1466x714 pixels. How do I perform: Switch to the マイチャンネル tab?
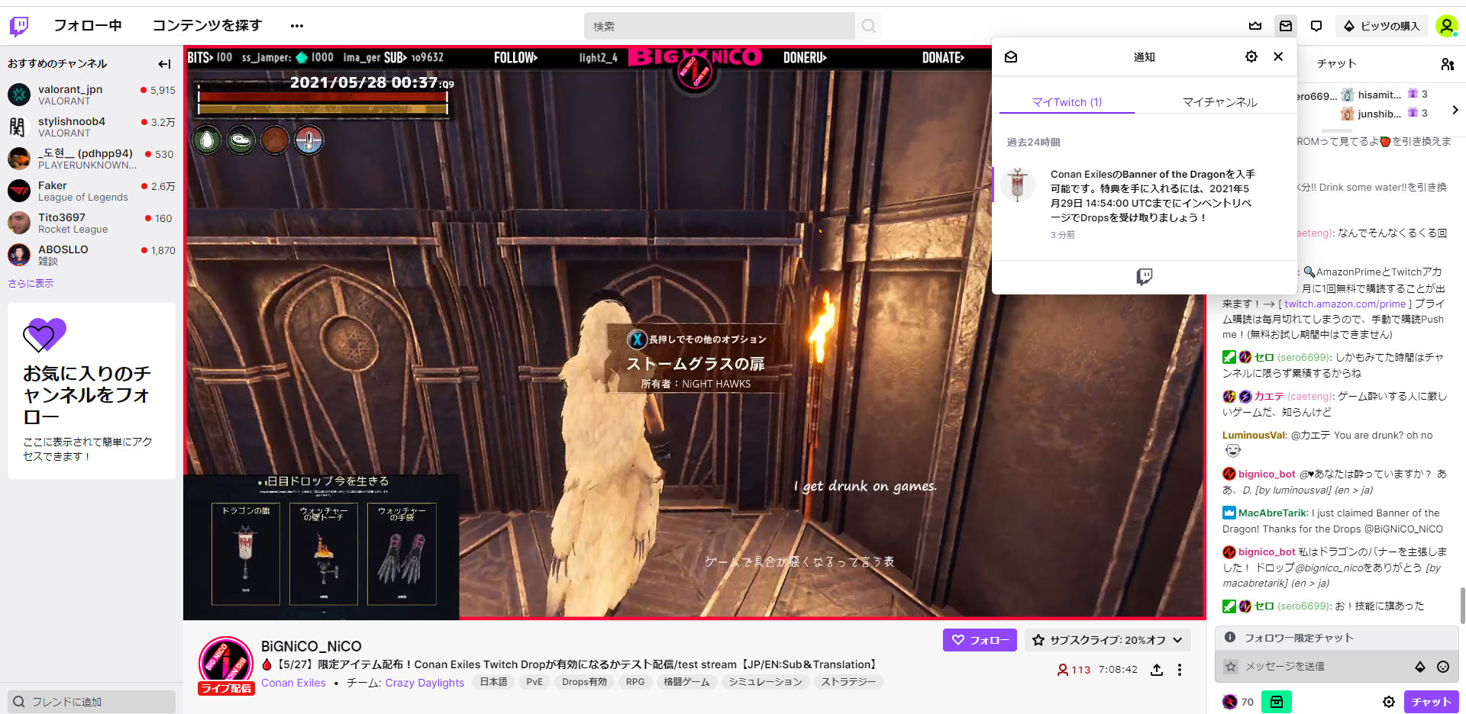pyautogui.click(x=1219, y=102)
